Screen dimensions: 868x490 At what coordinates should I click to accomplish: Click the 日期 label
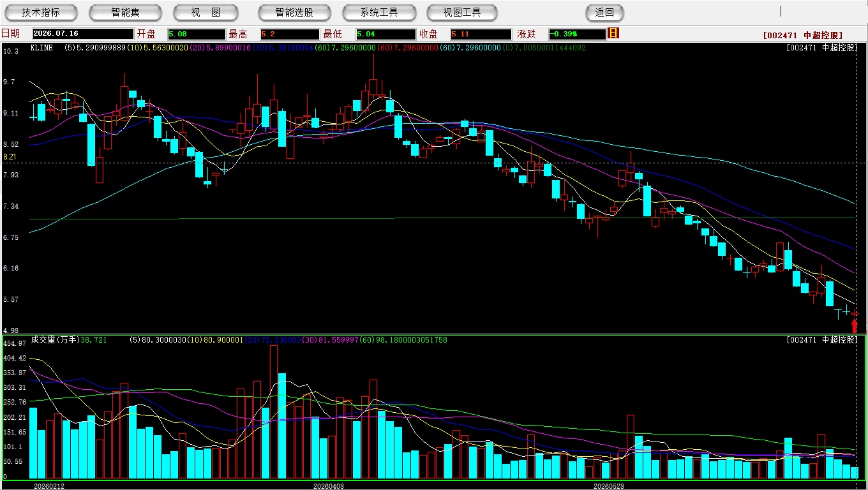pos(10,34)
